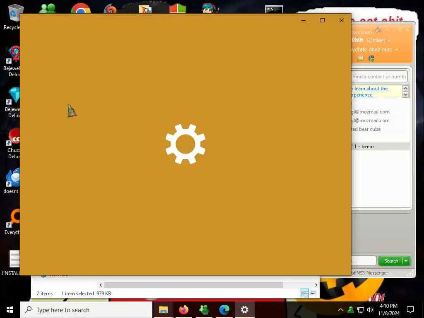Click '1 item selected 979 KB' status text

pos(86,294)
